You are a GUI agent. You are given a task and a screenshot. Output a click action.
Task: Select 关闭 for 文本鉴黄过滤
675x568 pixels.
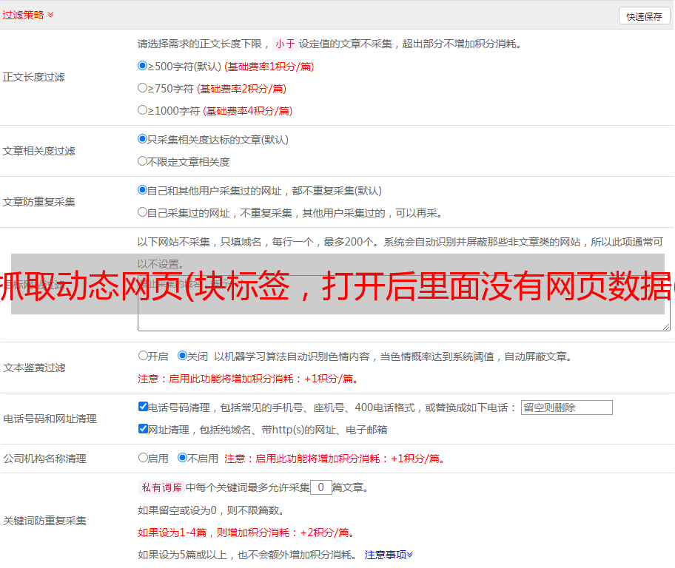(x=183, y=356)
